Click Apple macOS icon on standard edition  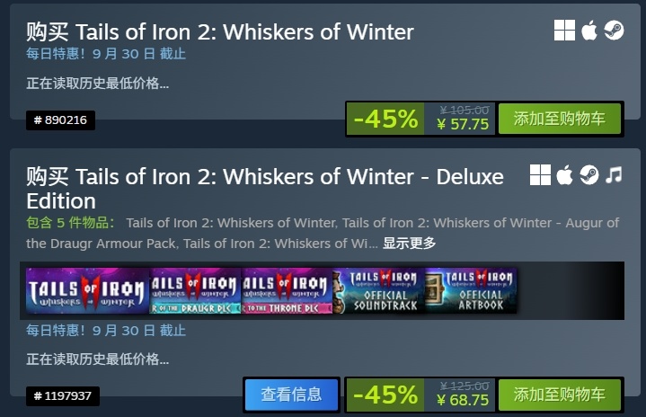(x=589, y=30)
